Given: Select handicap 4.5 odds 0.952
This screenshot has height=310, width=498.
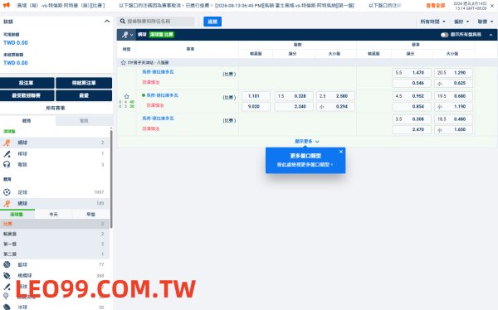Looking at the screenshot, I should click(x=412, y=96).
